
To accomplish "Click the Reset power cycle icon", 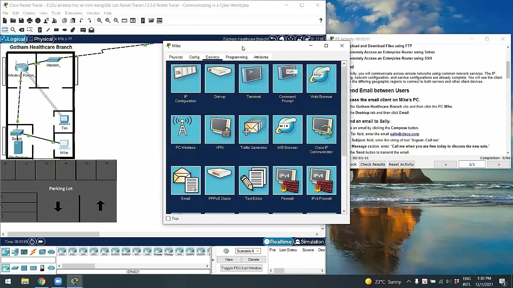I will coord(32,242).
